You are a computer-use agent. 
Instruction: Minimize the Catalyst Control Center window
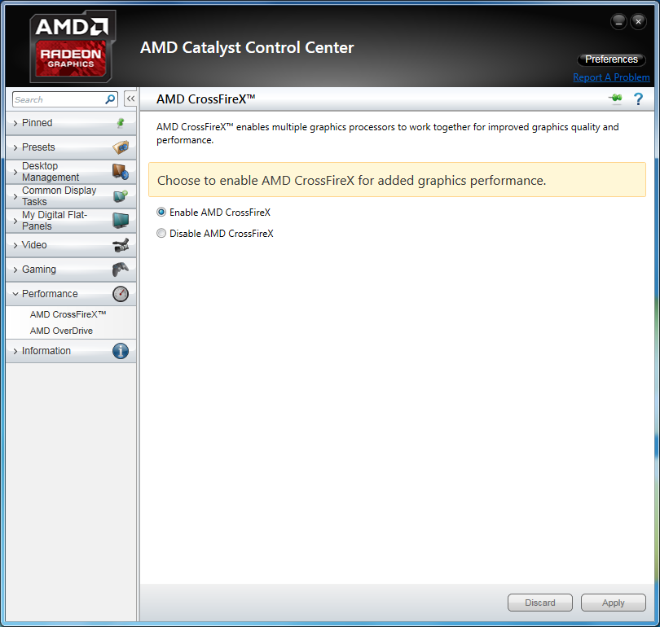pos(618,21)
